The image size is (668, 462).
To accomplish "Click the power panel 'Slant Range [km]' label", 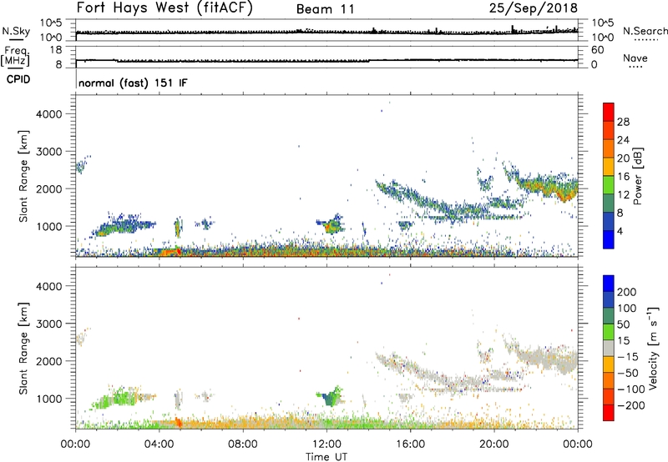I will (x=23, y=176).
